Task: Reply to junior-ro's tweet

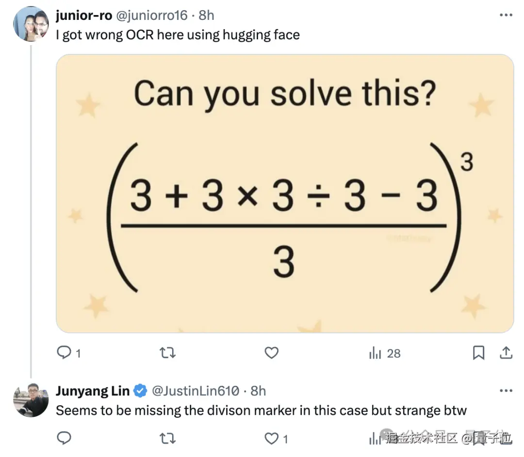Action: [x=64, y=353]
